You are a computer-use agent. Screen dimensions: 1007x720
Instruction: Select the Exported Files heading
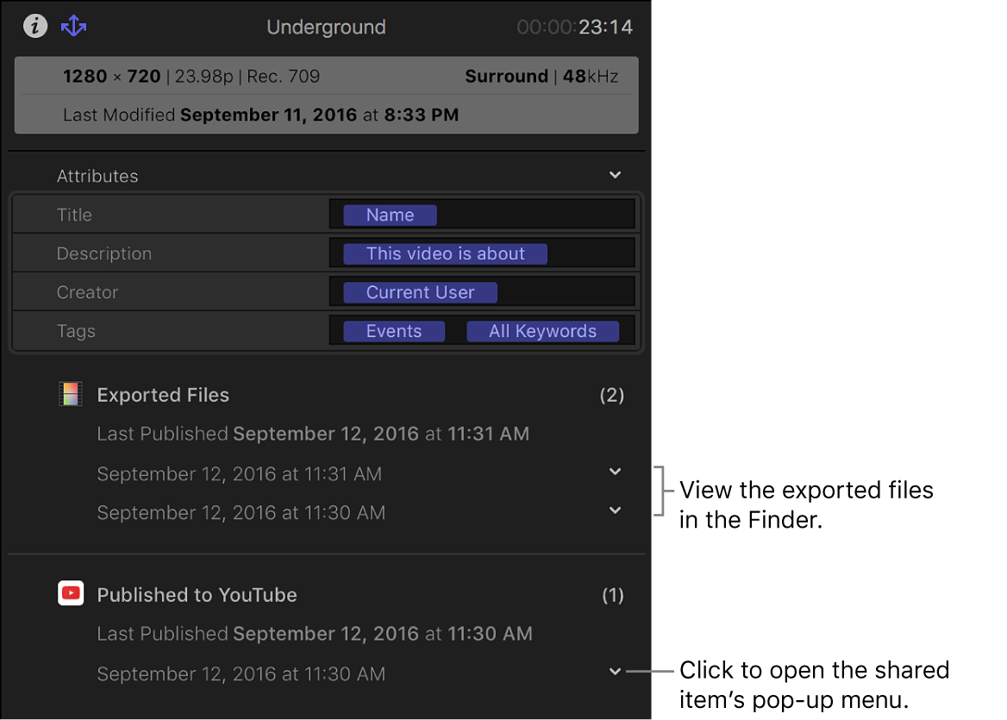coord(163,395)
